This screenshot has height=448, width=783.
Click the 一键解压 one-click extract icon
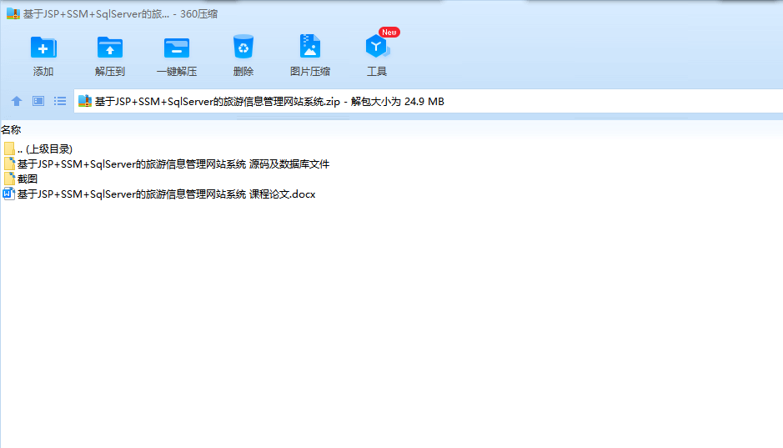[x=177, y=48]
